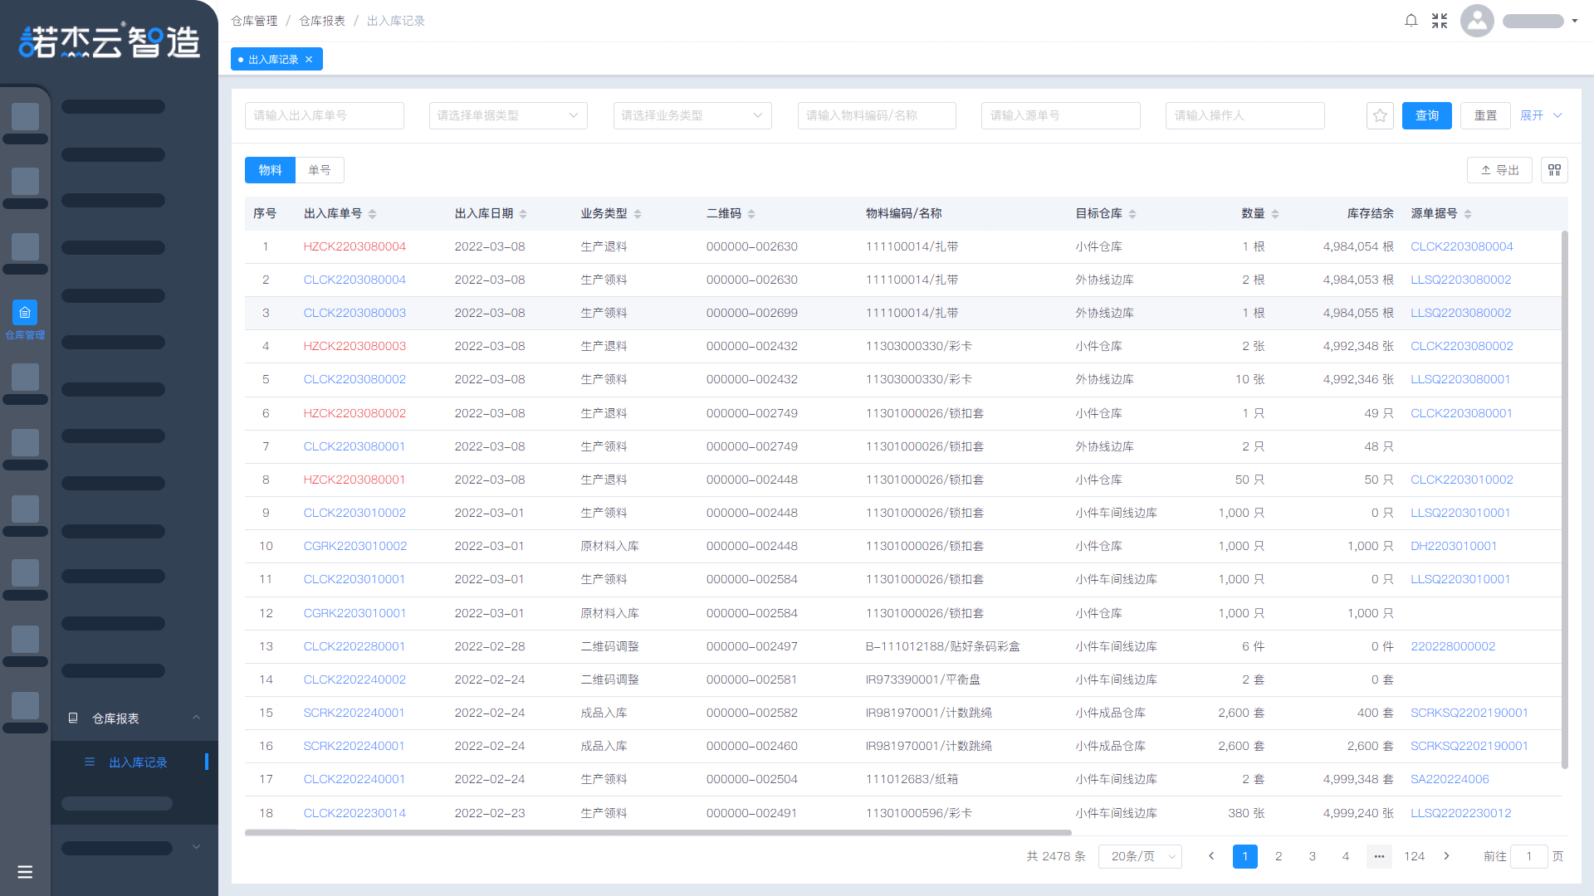Click the exit fullscreen shrink icon
The image size is (1594, 896).
point(1440,21)
